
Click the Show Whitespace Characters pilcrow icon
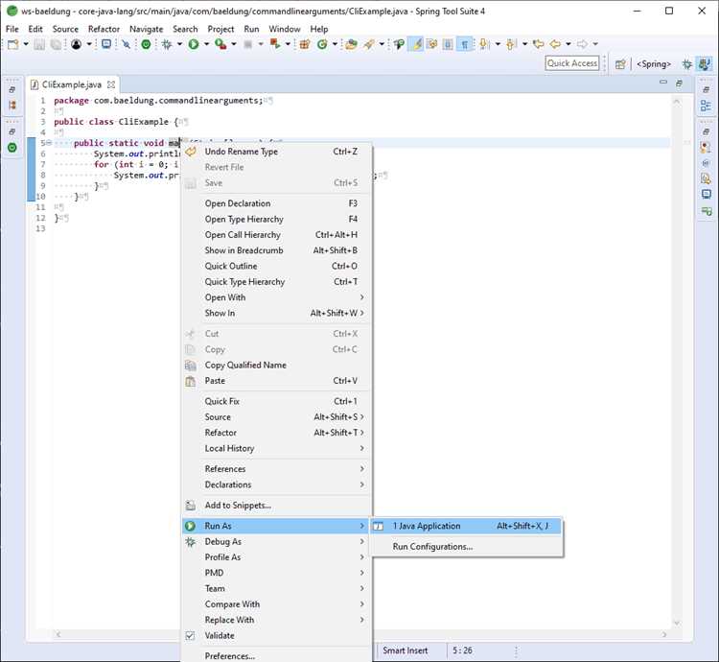click(465, 44)
